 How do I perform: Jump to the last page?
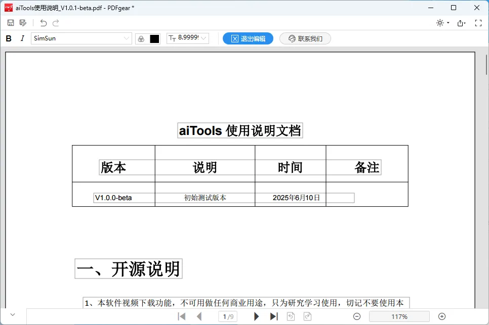(x=274, y=316)
